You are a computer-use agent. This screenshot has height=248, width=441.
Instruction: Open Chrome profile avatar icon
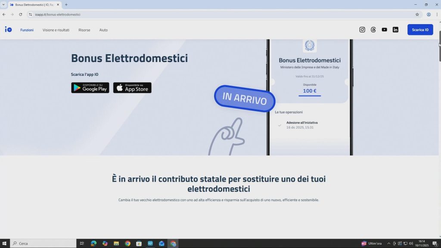point(429,14)
